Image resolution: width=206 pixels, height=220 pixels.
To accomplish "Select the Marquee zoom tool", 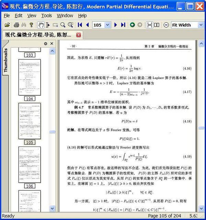I will pos(70,25).
